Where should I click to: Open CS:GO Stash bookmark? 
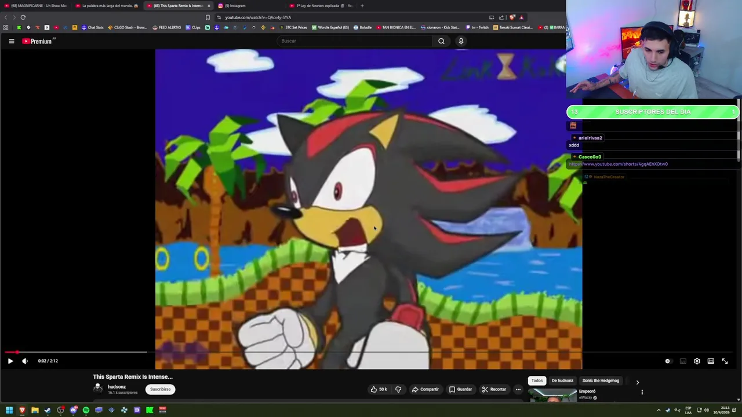(128, 27)
